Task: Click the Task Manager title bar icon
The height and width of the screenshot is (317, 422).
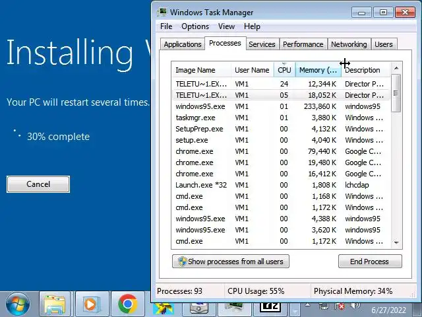Action: pos(162,12)
